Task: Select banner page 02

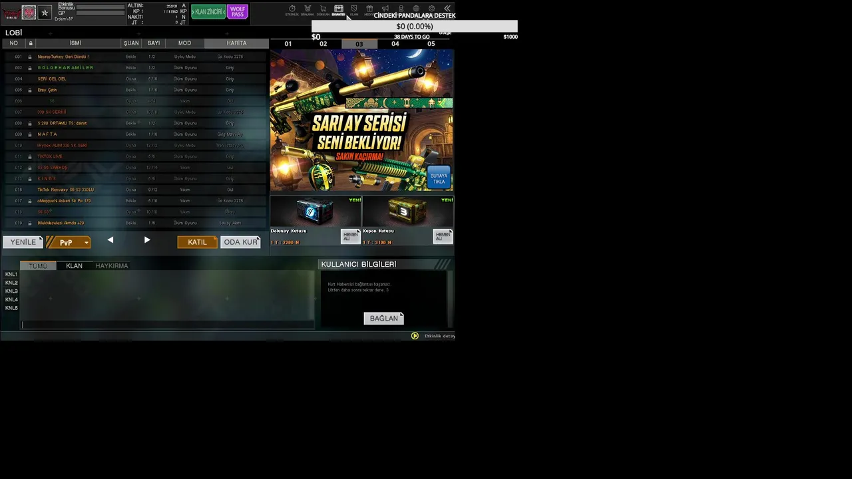Action: click(323, 44)
